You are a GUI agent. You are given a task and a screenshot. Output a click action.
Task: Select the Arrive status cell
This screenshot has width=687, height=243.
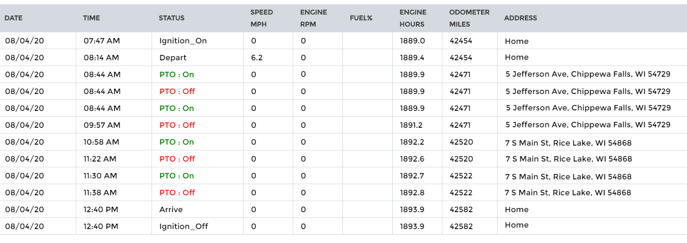[171, 210]
